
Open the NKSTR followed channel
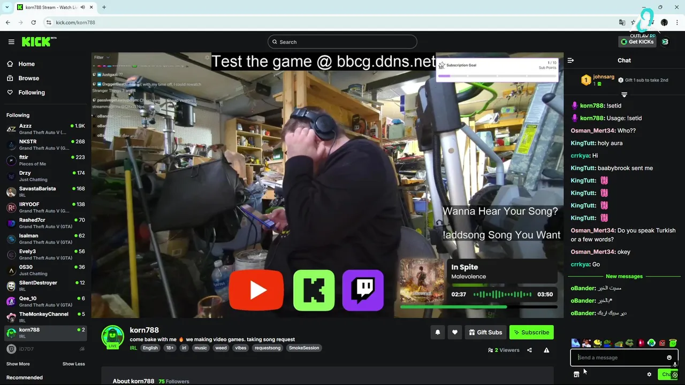45,144
